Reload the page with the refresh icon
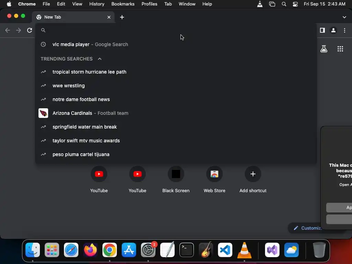Screen dimensions: 352x264 click(x=30, y=30)
